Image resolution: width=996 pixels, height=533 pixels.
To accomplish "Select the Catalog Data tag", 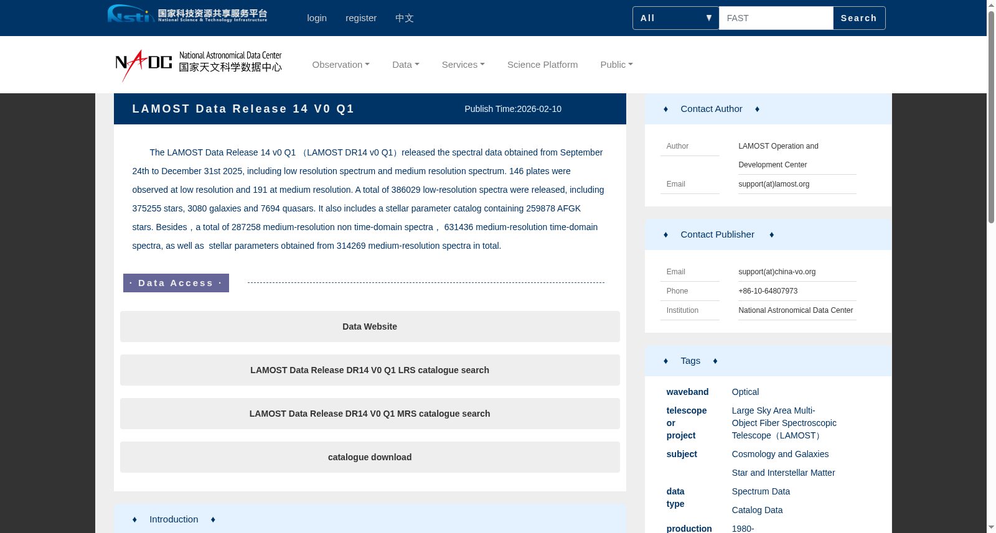I will 757,510.
